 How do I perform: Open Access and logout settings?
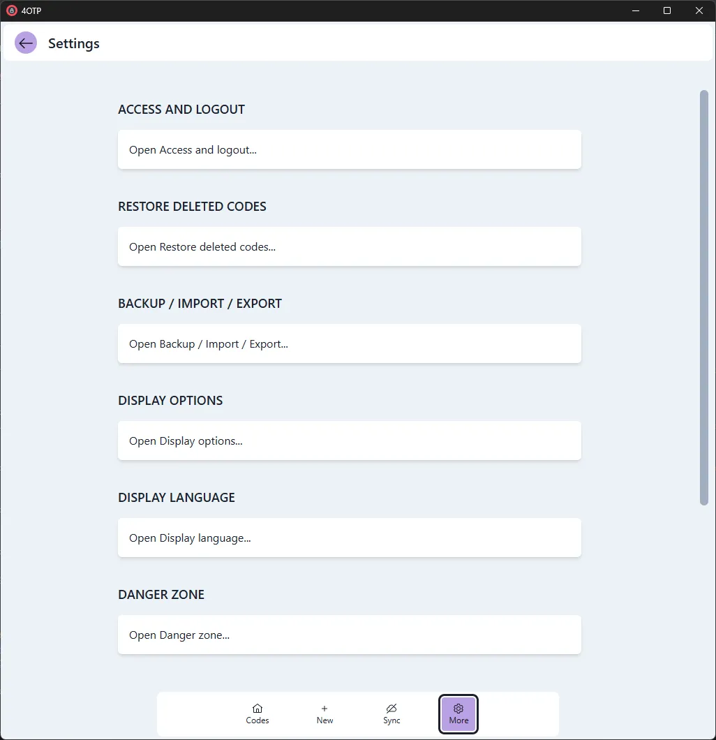pyautogui.click(x=349, y=149)
